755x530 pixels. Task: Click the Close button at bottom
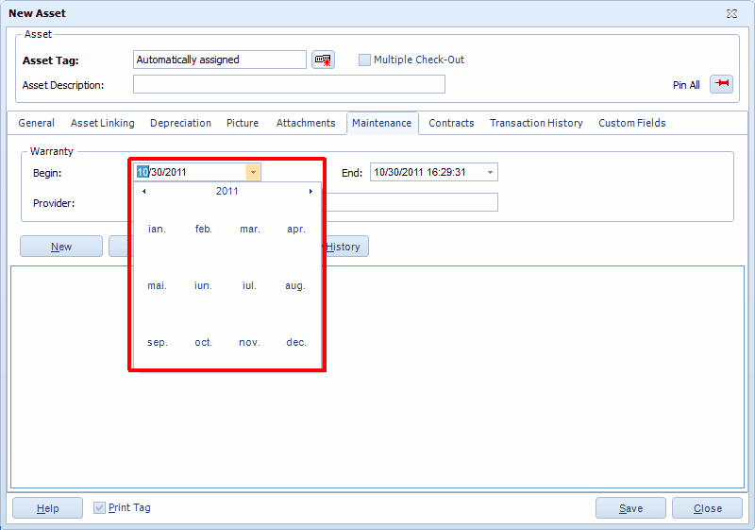(707, 508)
